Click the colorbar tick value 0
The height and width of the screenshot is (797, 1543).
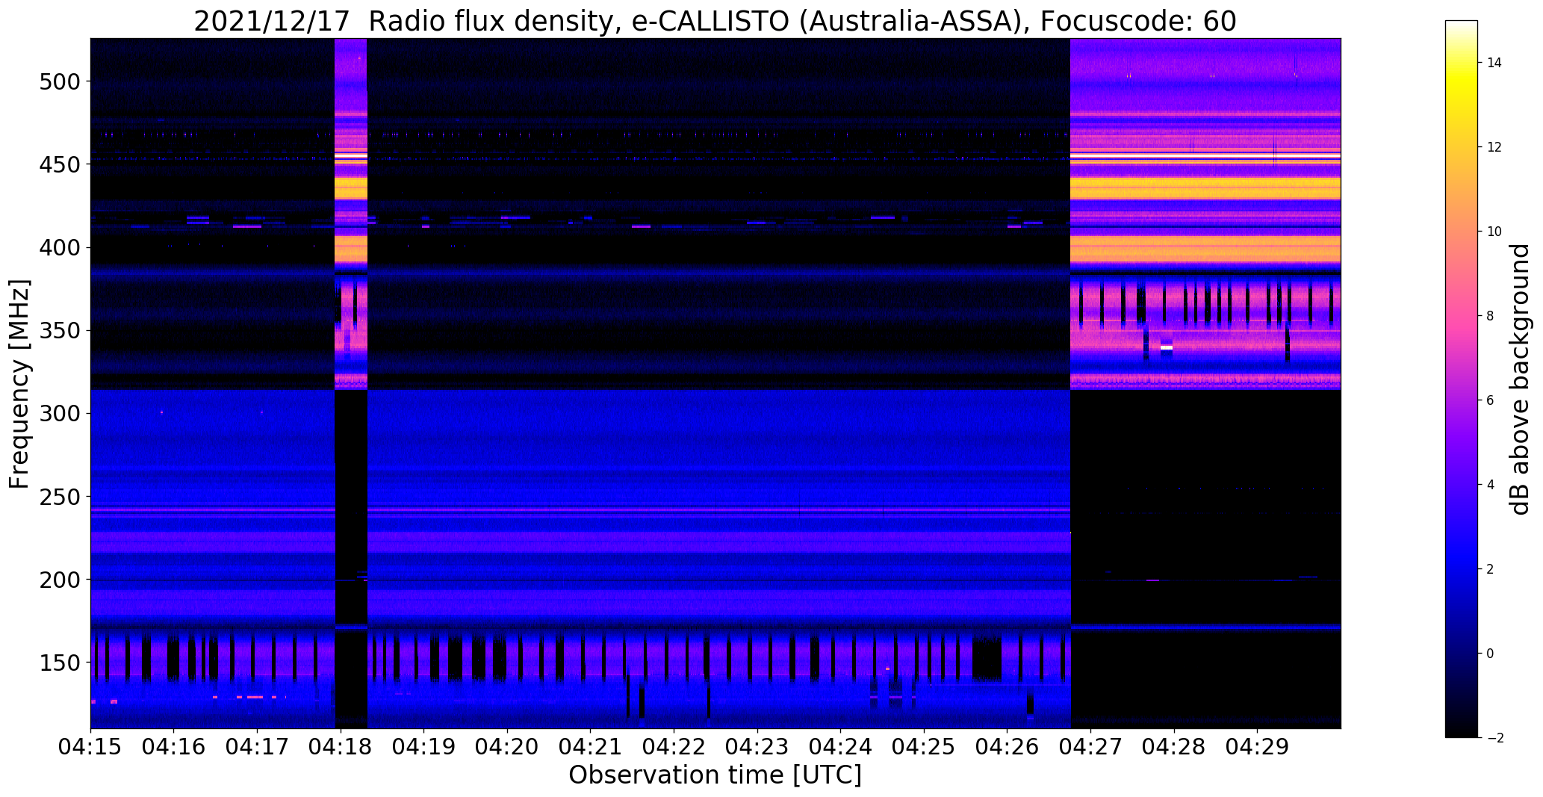(x=1491, y=654)
